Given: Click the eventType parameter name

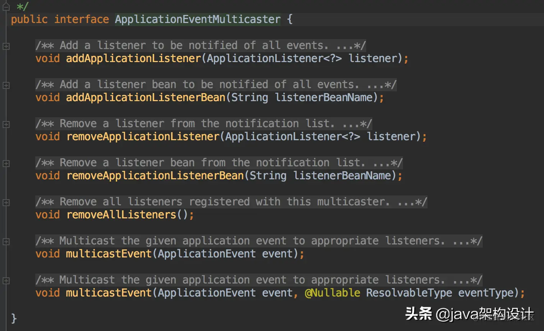Looking at the screenshot, I should [486, 293].
